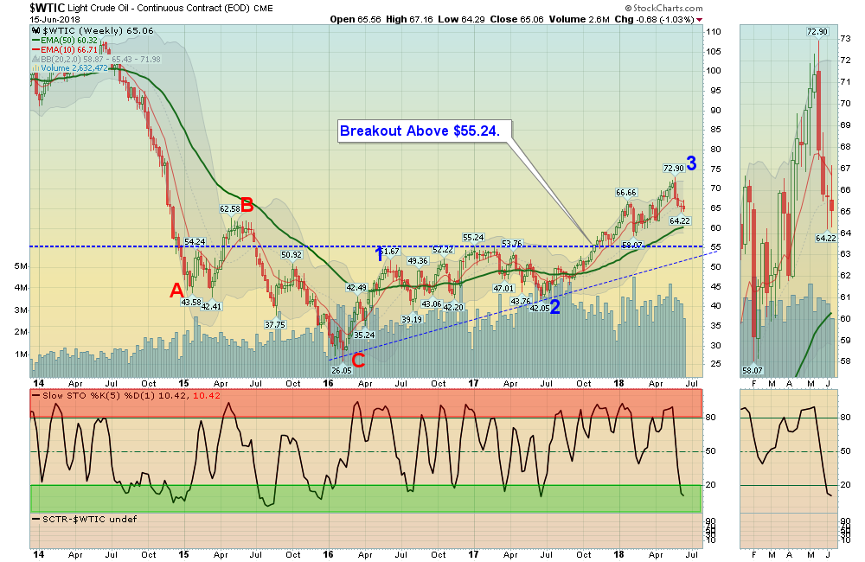865x562 pixels.
Task: Click the 39.19 price label
Action: click(x=412, y=319)
